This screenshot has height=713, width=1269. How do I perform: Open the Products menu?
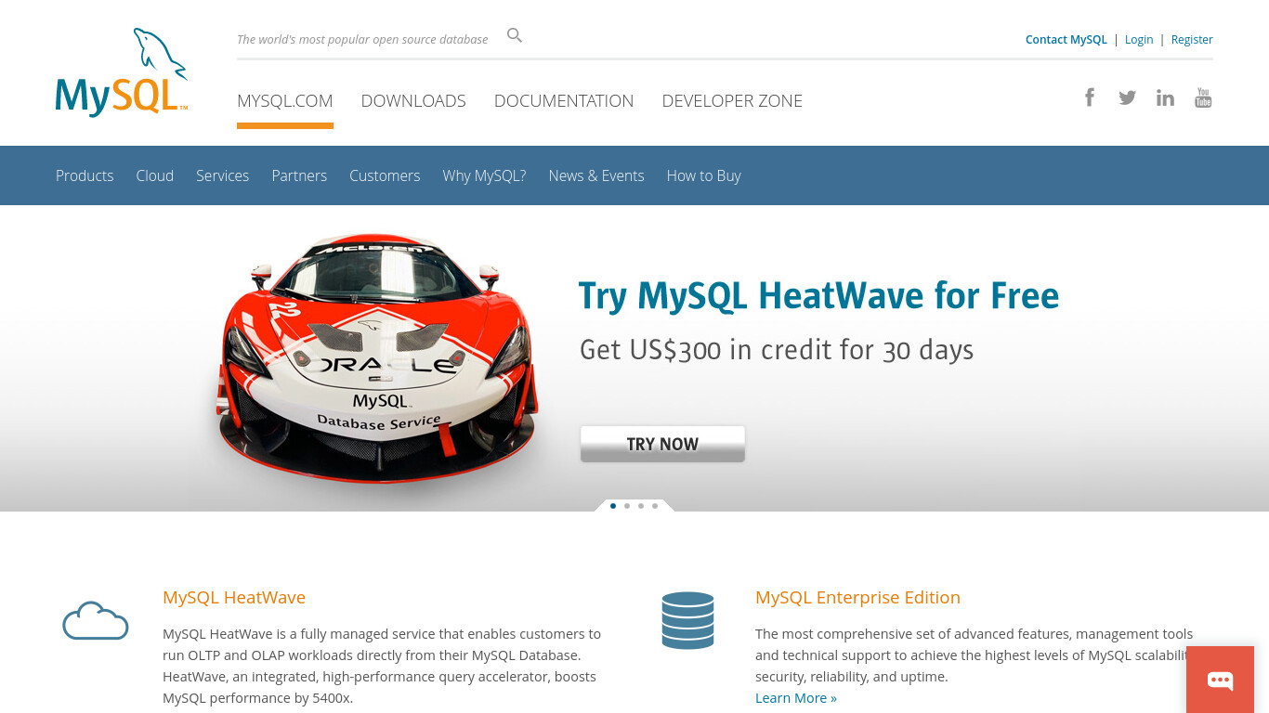coord(85,175)
